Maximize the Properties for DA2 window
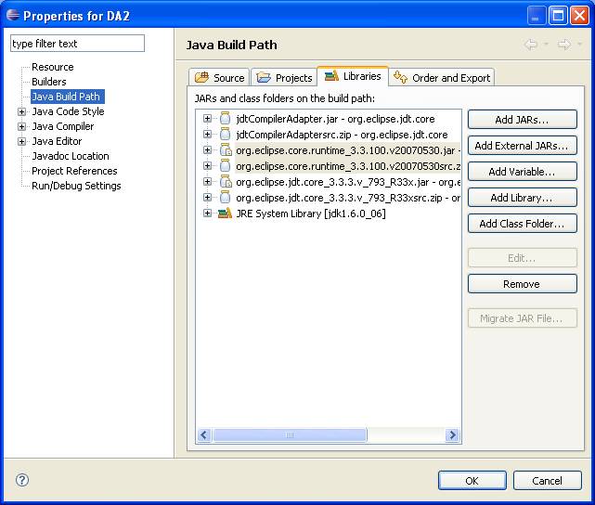This screenshot has height=505, width=595. (x=558, y=16)
